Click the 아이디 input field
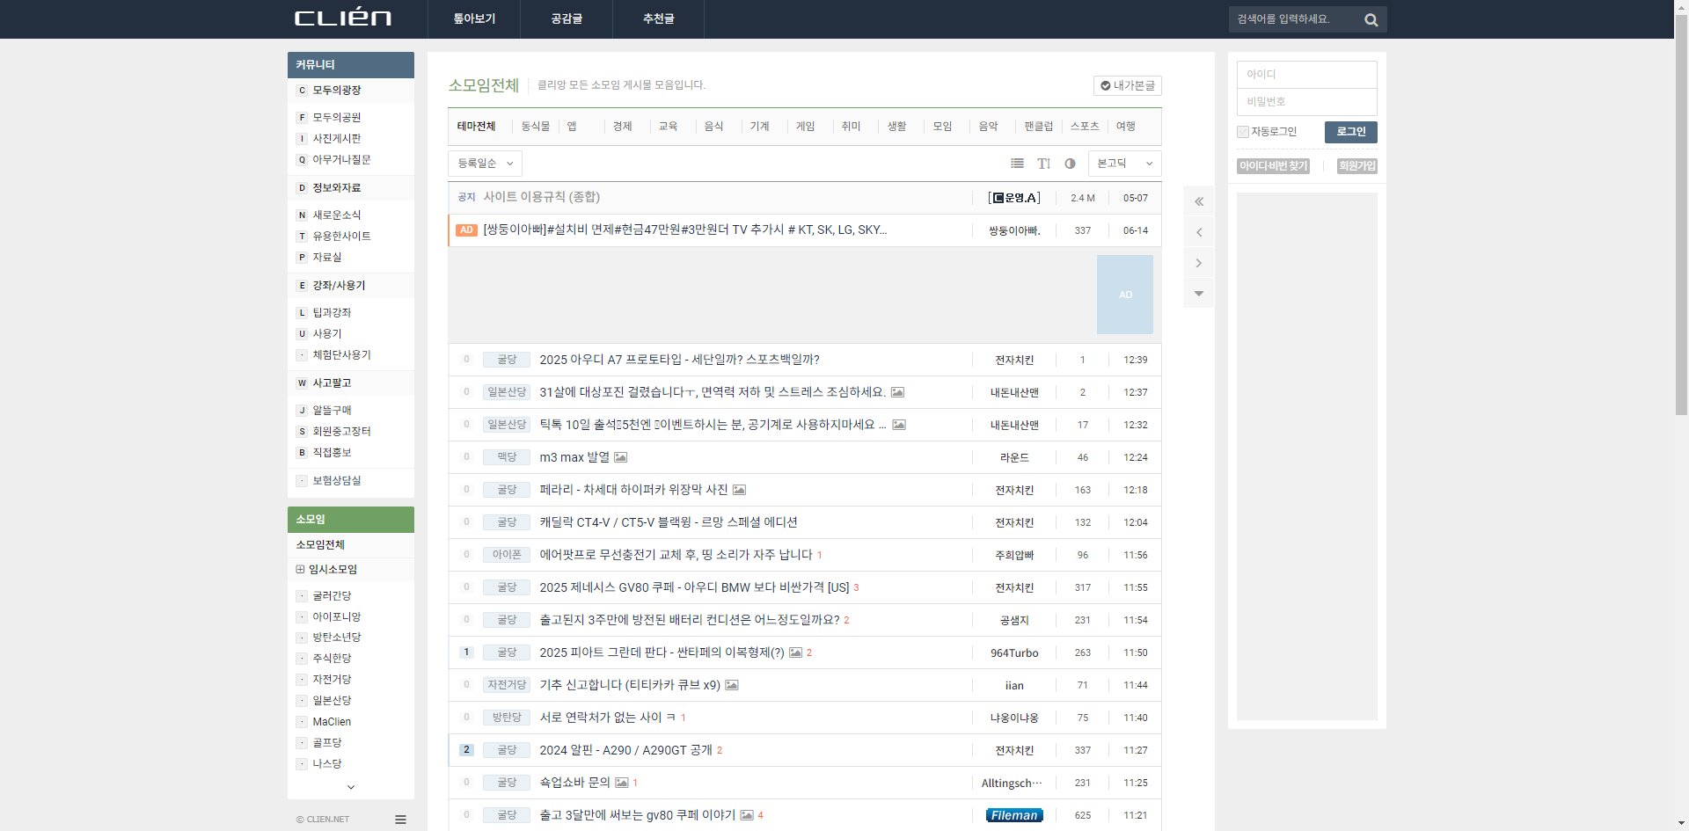Viewport: 1689px width, 831px height. tap(1305, 74)
